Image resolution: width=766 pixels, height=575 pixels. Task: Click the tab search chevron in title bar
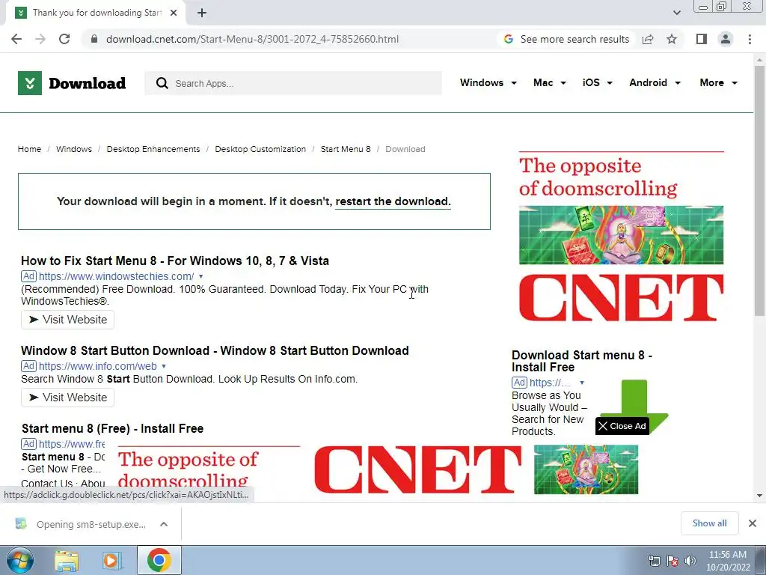click(676, 13)
